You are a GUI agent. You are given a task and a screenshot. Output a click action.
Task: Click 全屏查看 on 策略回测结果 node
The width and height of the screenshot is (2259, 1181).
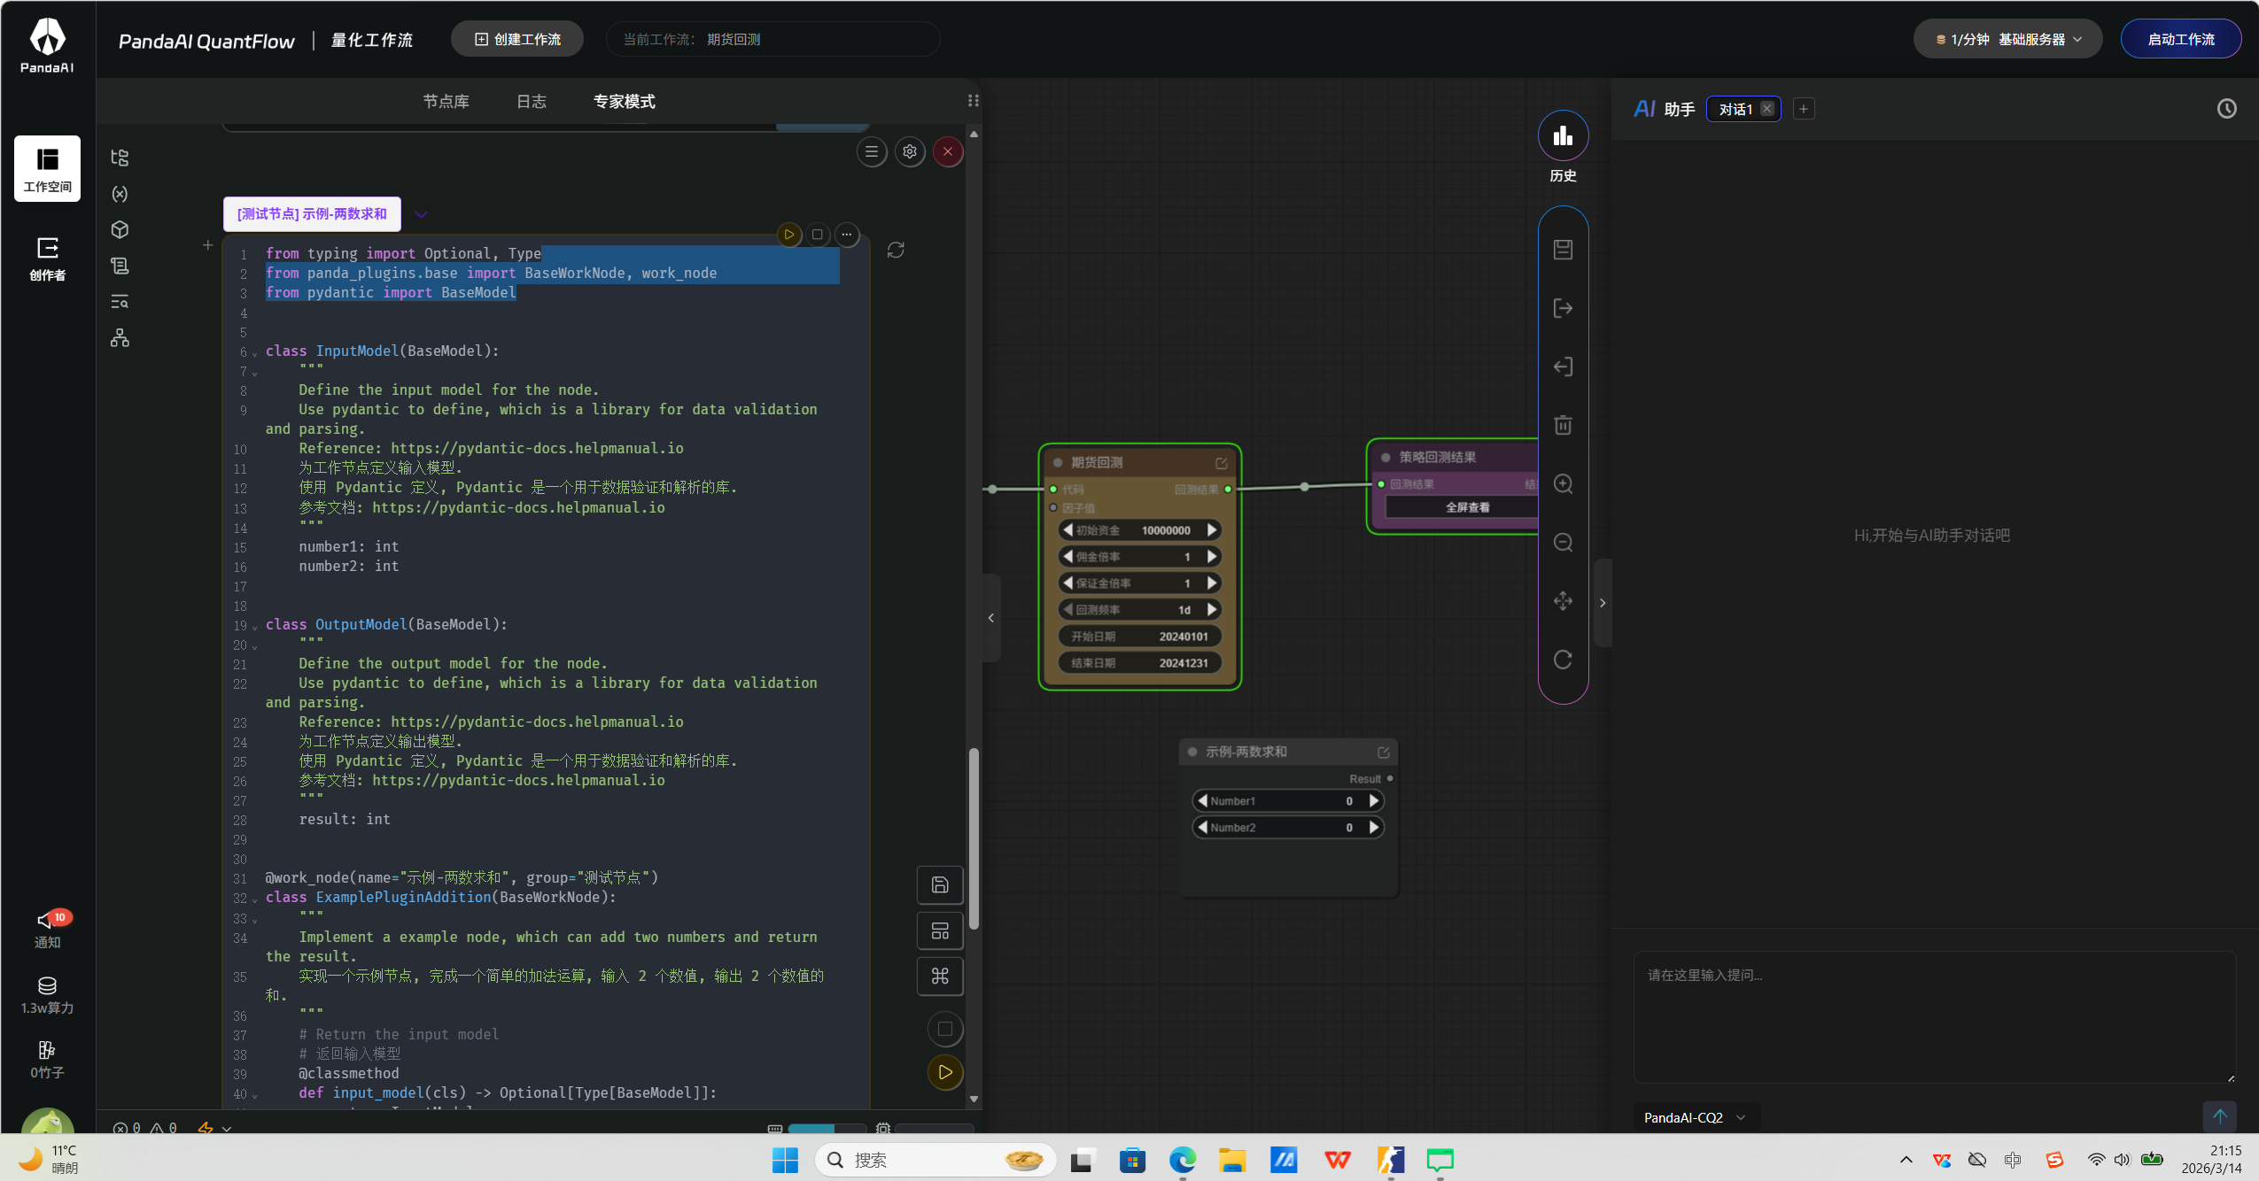point(1468,507)
